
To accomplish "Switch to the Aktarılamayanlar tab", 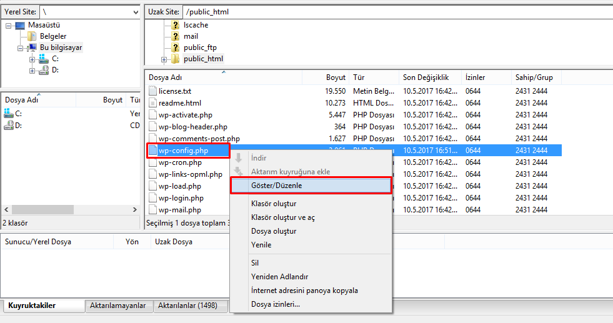I will click(119, 306).
